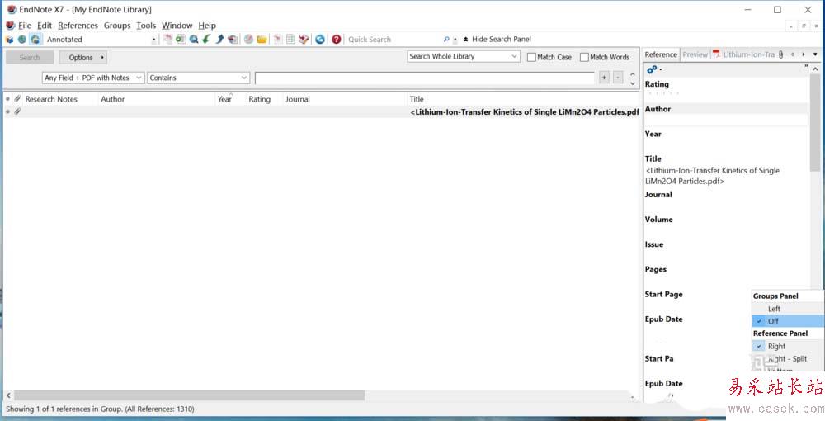Click the Search button
Viewport: 825px width, 421px height.
click(x=30, y=57)
